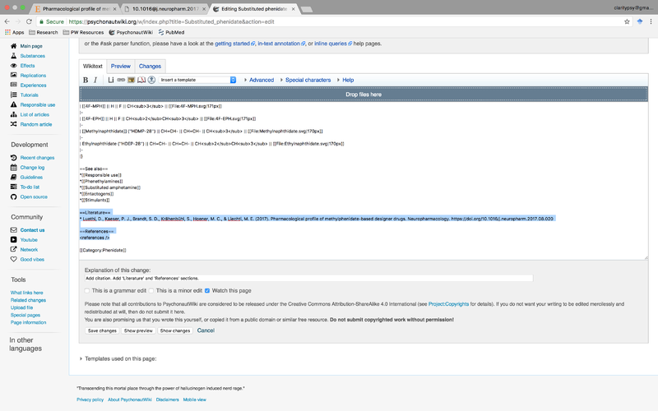Open Tutorials list in sidebar
The height and width of the screenshot is (411, 658).
click(x=29, y=95)
